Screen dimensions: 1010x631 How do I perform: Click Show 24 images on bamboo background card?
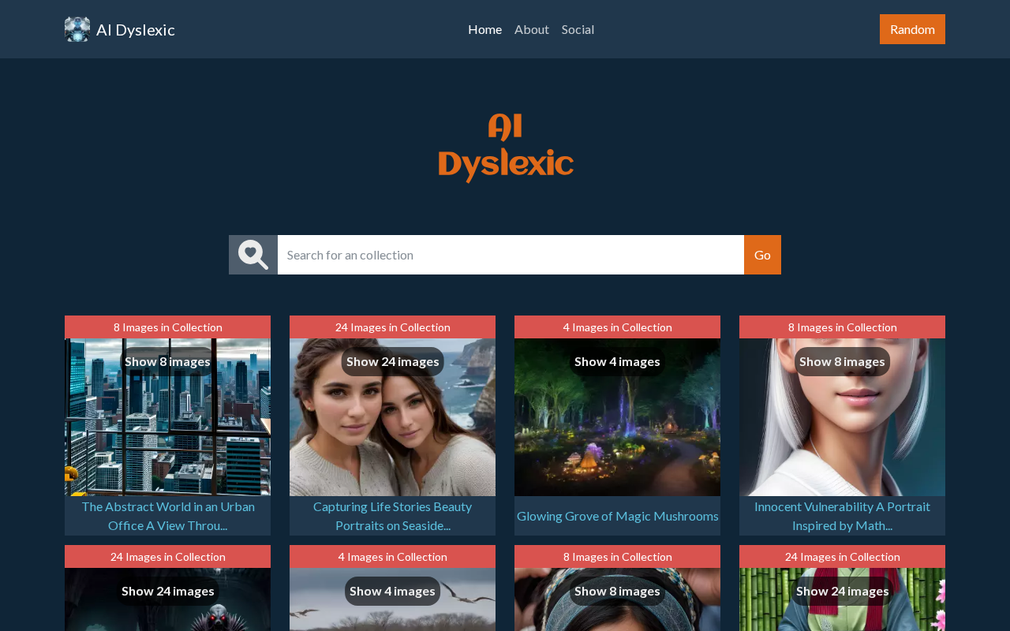click(843, 591)
